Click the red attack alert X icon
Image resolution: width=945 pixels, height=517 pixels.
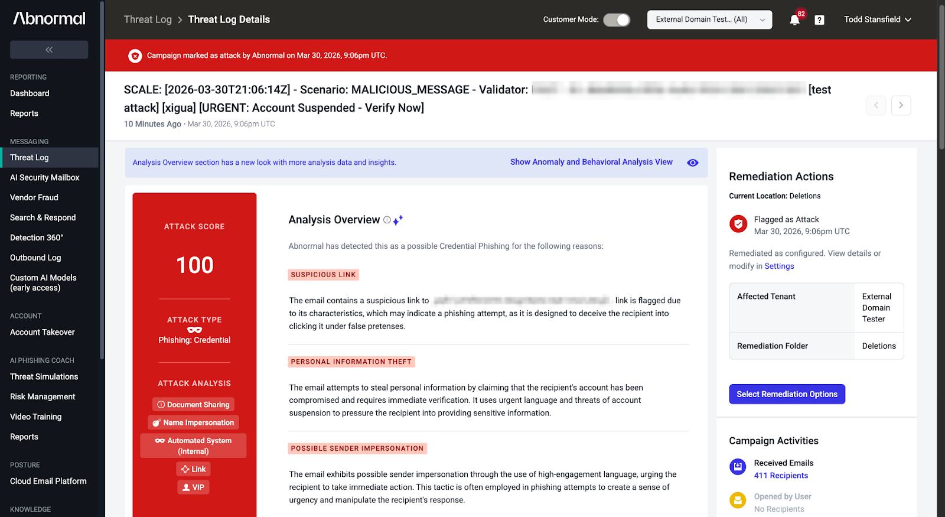point(135,56)
